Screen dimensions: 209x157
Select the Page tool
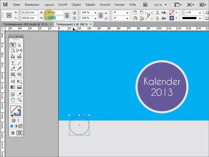click(x=13, y=51)
